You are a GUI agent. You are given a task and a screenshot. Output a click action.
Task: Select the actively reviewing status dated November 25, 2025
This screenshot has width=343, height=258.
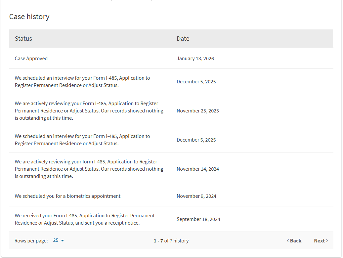[x=89, y=111]
